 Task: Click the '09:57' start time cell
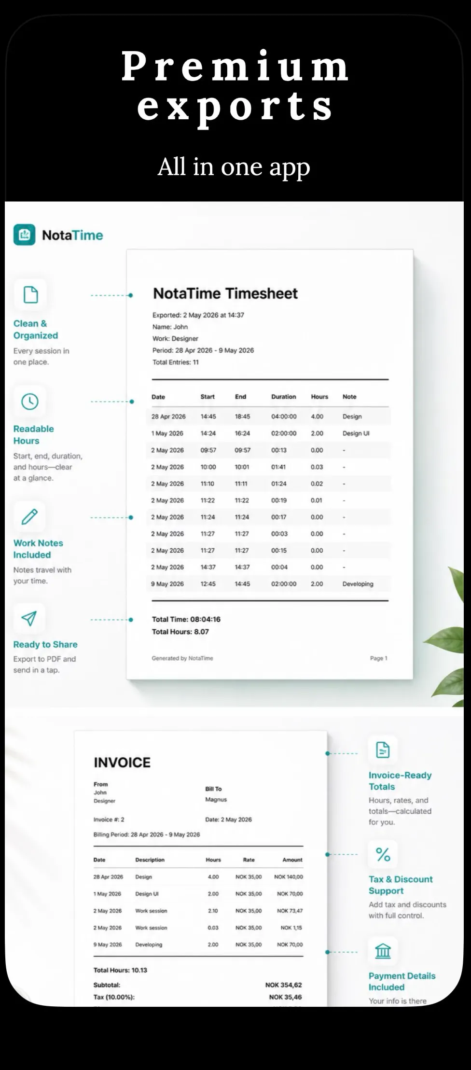pos(208,450)
